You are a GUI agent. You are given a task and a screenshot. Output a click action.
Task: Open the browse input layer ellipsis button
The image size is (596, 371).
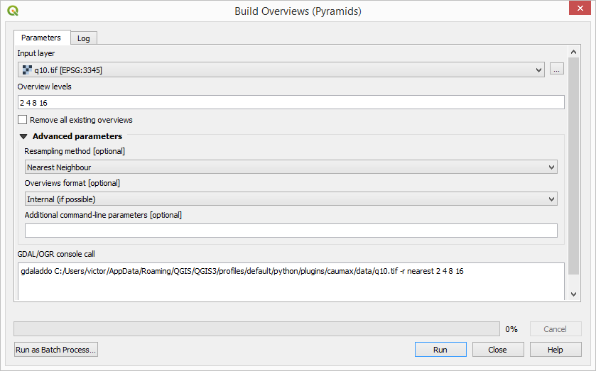(x=556, y=70)
